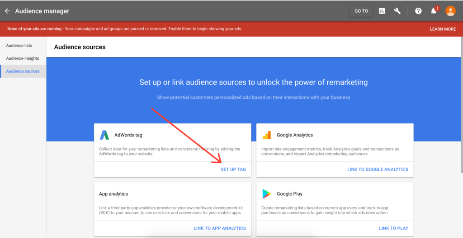Click LEARN MORE in the red banner
The height and width of the screenshot is (238, 463).
pos(443,29)
